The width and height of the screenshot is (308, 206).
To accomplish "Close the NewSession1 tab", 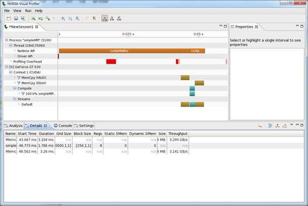I will click(x=37, y=27).
